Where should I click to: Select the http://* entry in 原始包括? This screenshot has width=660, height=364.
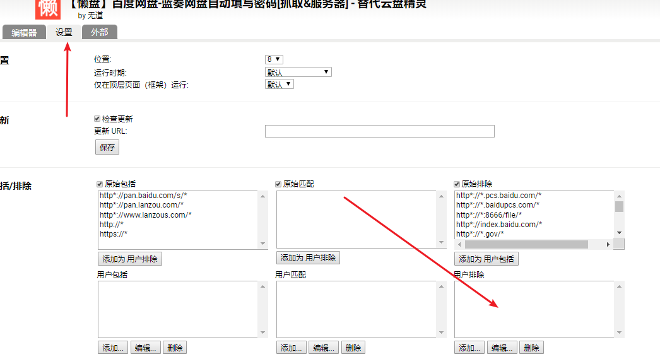(112, 225)
